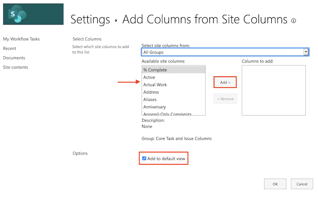Viewport: 318px width, 197px height.
Task: Click the Cancel button
Action: coord(302,184)
